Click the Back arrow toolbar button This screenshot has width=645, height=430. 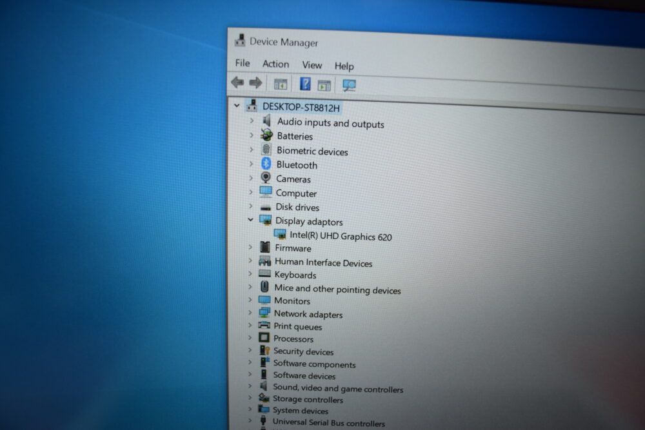pos(237,83)
